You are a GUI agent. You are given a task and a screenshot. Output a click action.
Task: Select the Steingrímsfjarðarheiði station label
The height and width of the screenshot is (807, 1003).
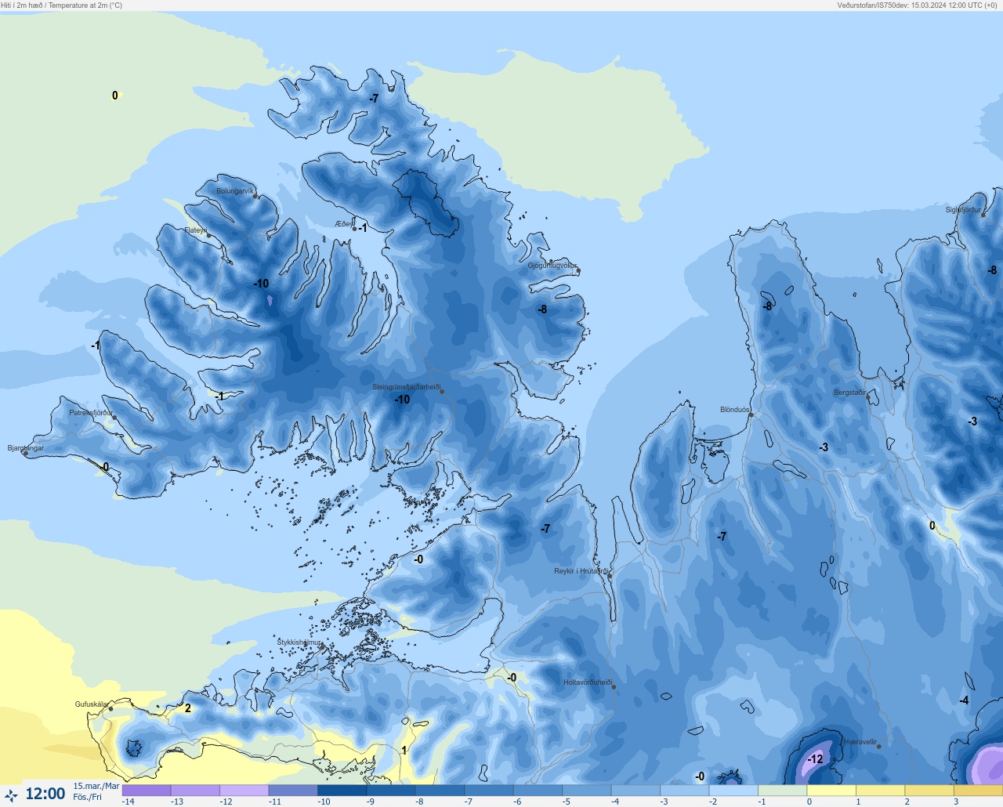(406, 387)
